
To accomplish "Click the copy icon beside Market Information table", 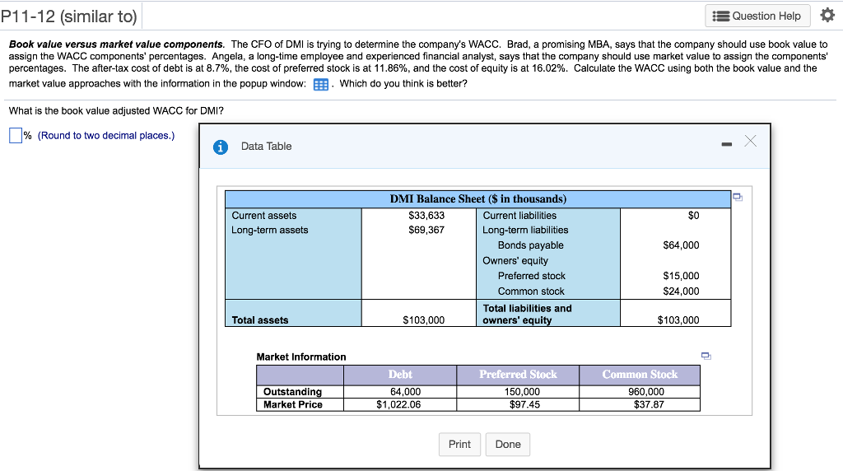I will (706, 356).
